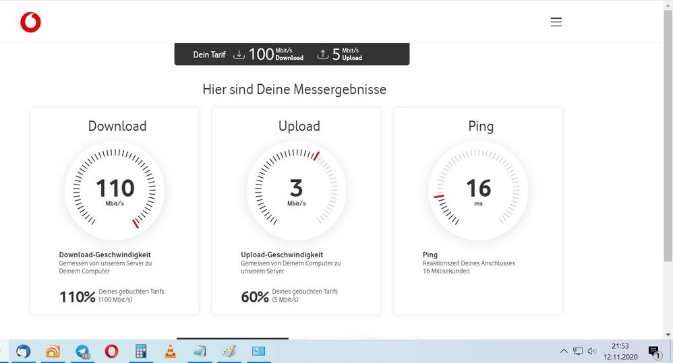Open VLC media player from taskbar
This screenshot has height=363, width=673.
point(171,352)
